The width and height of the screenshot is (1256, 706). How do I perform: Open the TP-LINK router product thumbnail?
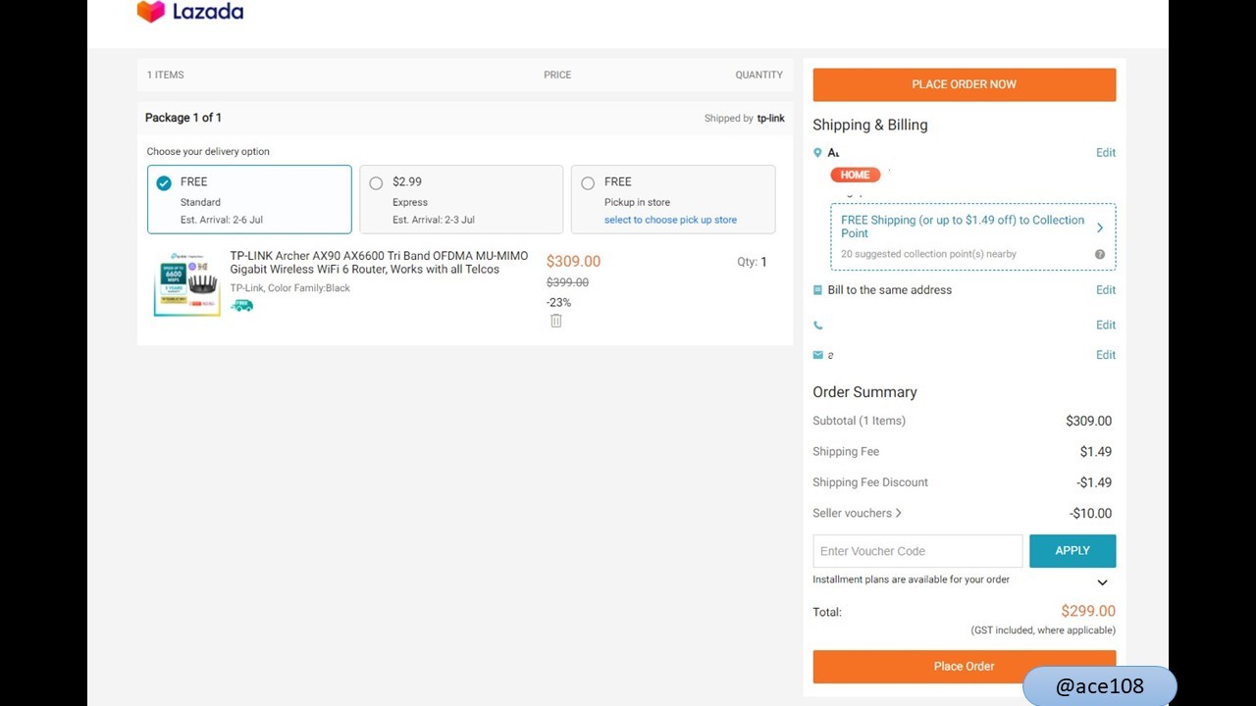[187, 284]
